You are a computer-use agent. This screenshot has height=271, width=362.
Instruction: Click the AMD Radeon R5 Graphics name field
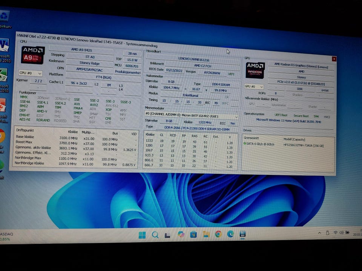pos(301,66)
